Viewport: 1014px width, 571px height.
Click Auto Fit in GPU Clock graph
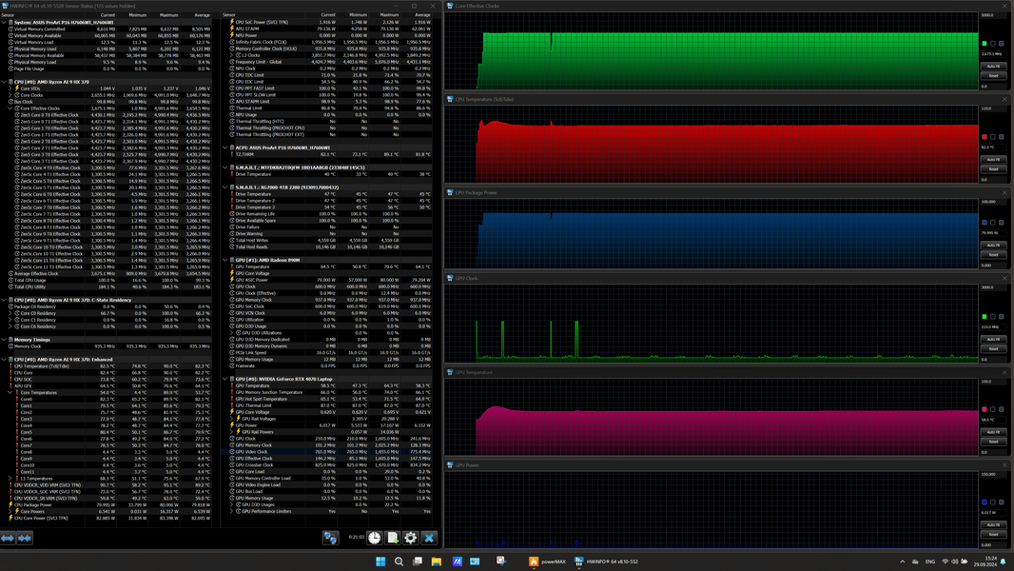point(993,339)
